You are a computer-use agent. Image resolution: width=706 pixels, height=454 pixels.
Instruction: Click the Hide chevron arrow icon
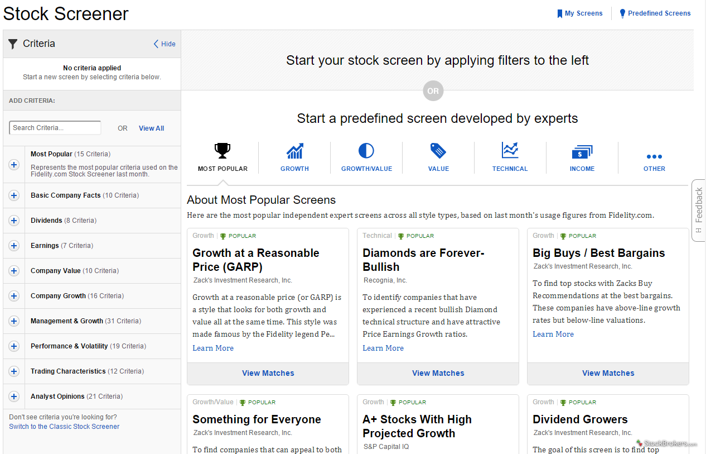coord(156,44)
